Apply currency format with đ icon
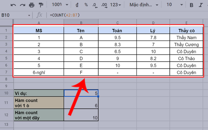Screen dimensions: 208x130 point(77,5)
